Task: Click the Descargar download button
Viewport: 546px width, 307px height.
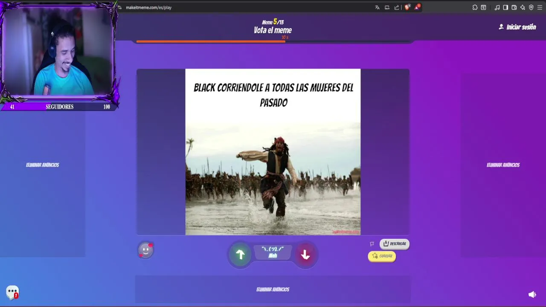Action: [x=394, y=244]
